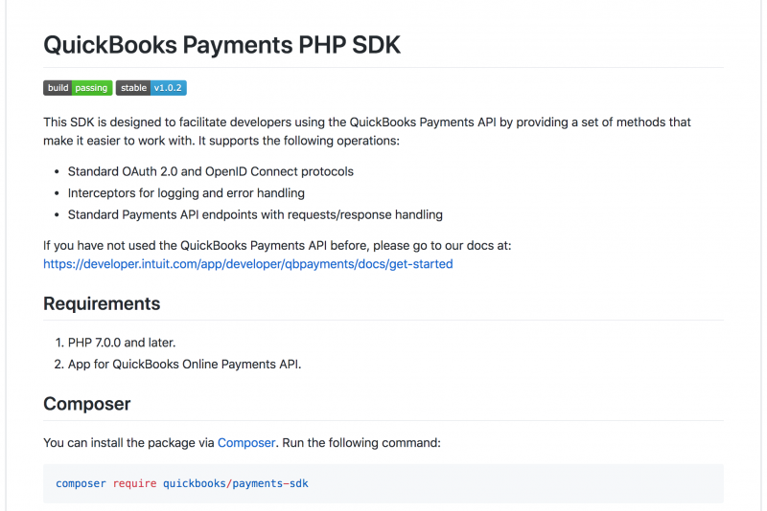
Task: Click the Composer section heading
Action: coord(86,404)
